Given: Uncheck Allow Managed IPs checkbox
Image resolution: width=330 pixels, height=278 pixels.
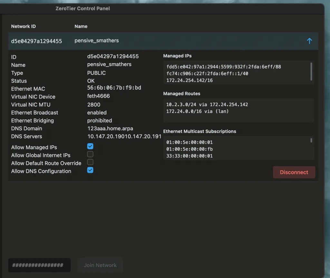Looking at the screenshot, I should click(90, 146).
